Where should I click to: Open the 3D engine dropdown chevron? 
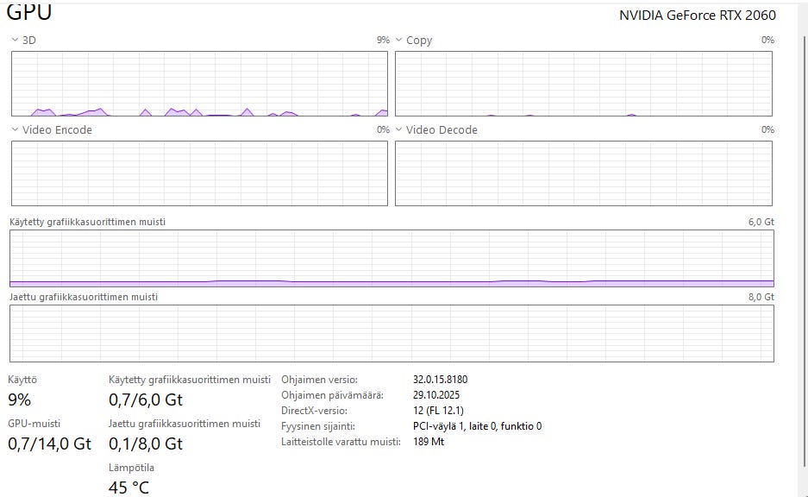pos(15,41)
